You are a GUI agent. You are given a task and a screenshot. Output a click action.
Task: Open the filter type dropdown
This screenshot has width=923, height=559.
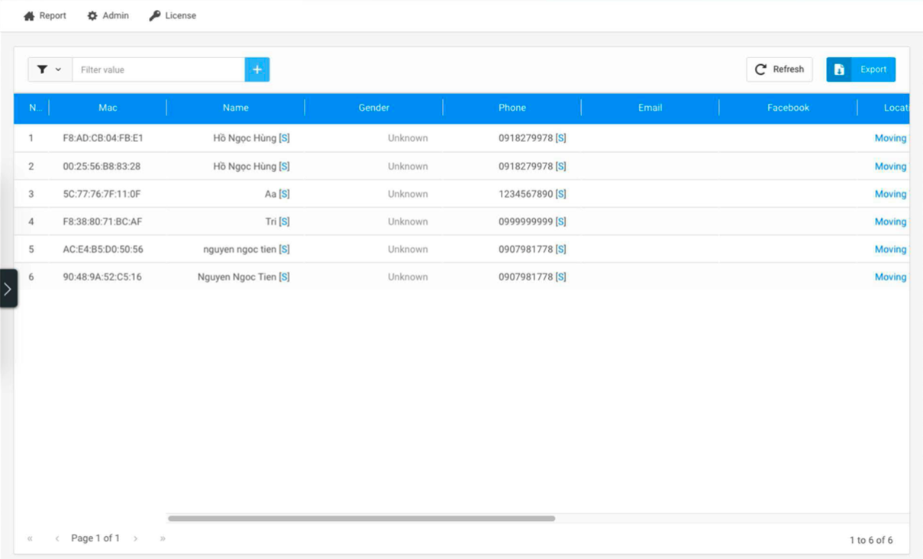click(x=50, y=69)
